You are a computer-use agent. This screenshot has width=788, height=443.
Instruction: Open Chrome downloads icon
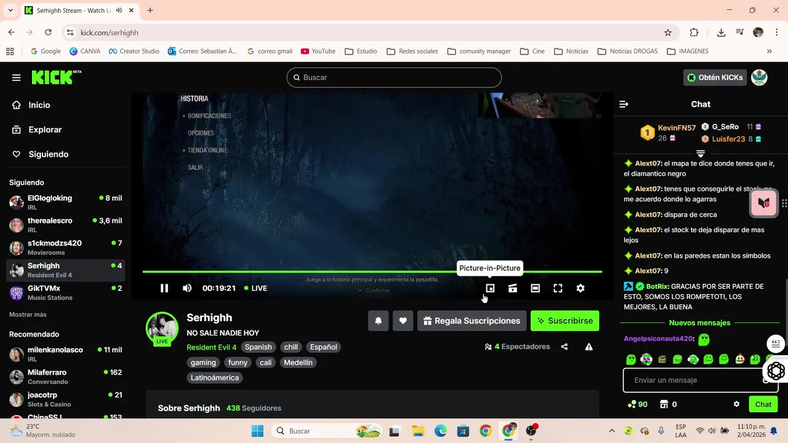coord(721,33)
